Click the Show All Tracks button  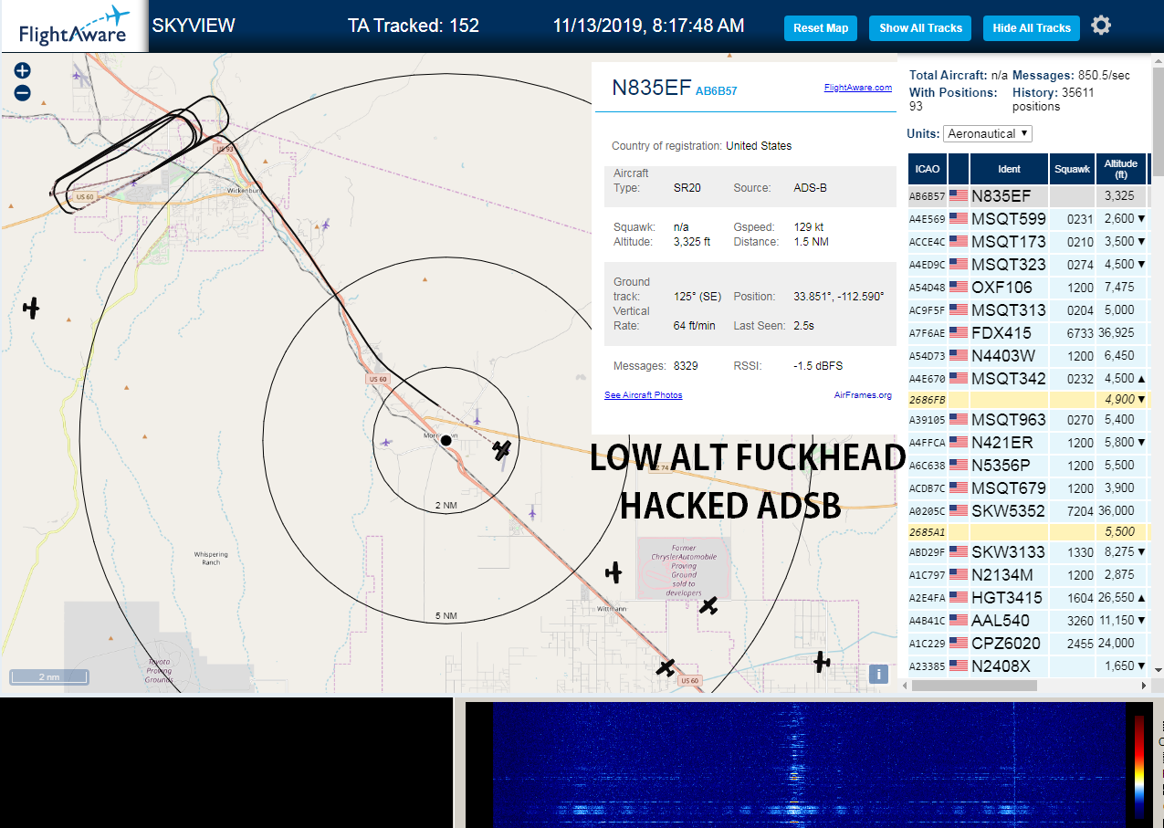pos(920,28)
